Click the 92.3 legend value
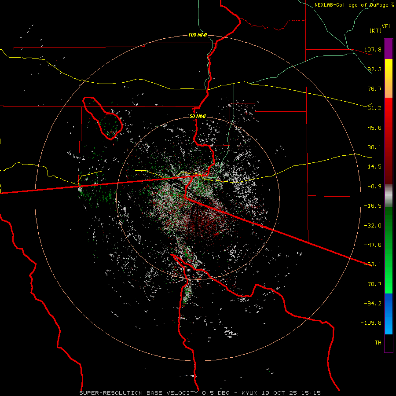The height and width of the screenshot is (396, 396). pyautogui.click(x=374, y=69)
